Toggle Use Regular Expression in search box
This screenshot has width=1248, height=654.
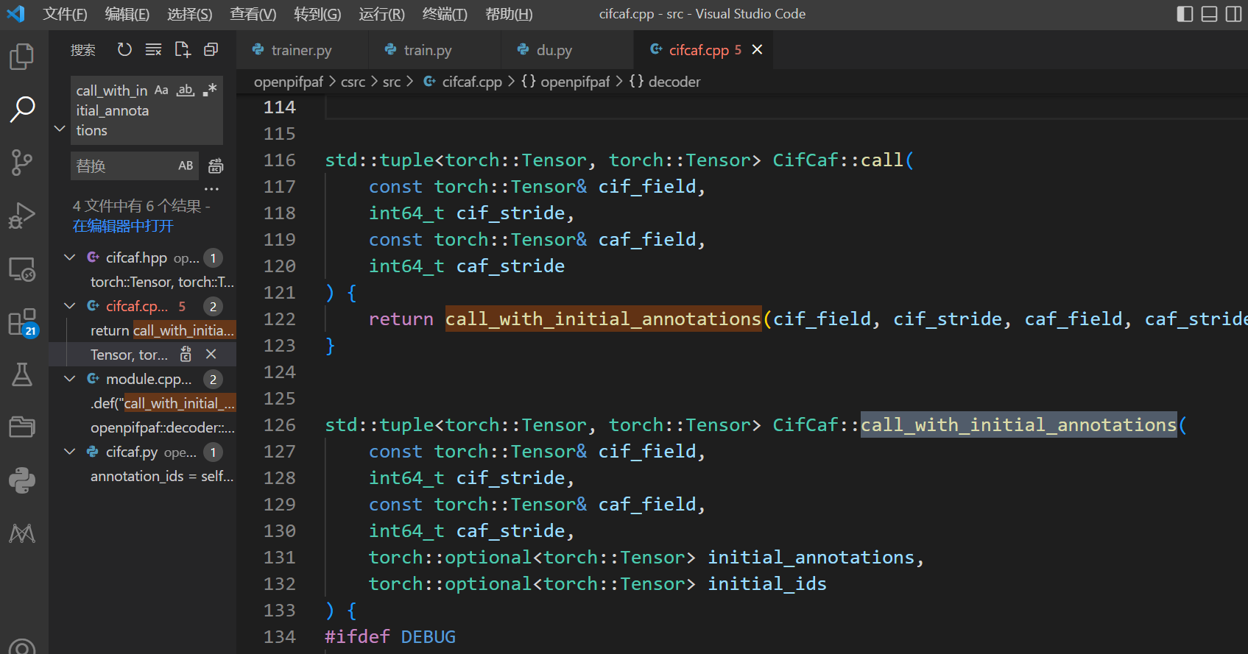point(210,90)
